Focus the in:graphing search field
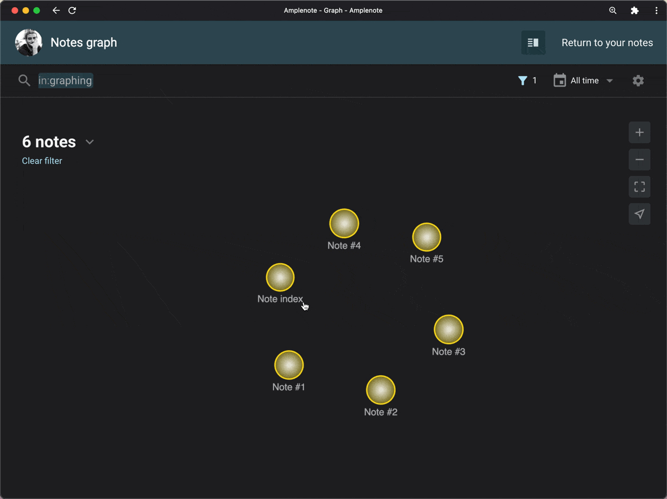Viewport: 667px width, 499px height. [x=65, y=80]
